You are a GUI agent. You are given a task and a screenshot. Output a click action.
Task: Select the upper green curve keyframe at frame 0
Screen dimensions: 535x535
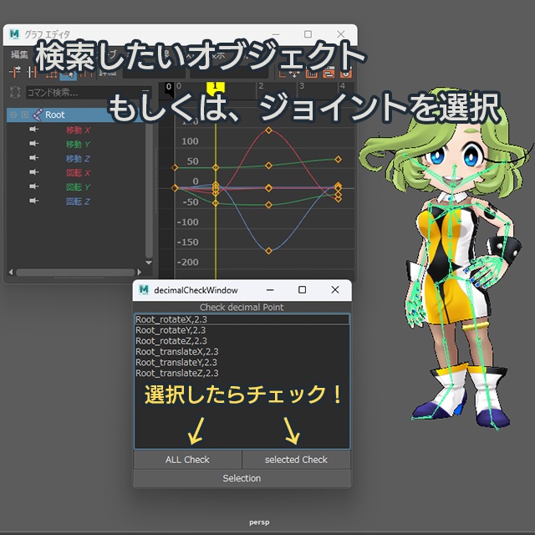point(175,167)
